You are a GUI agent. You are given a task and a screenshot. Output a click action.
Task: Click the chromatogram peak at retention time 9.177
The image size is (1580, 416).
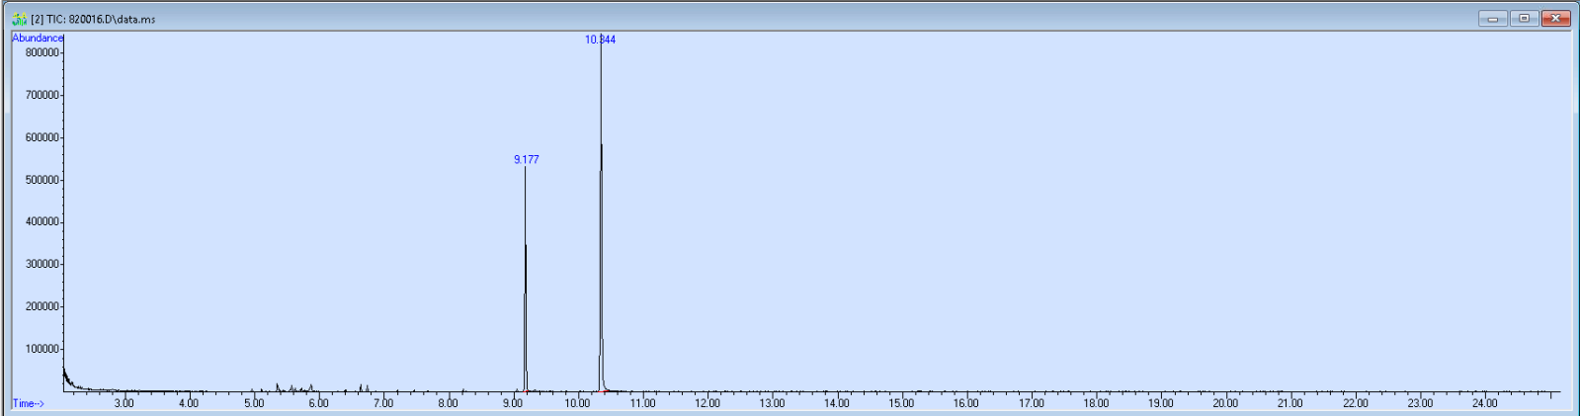[x=526, y=280]
